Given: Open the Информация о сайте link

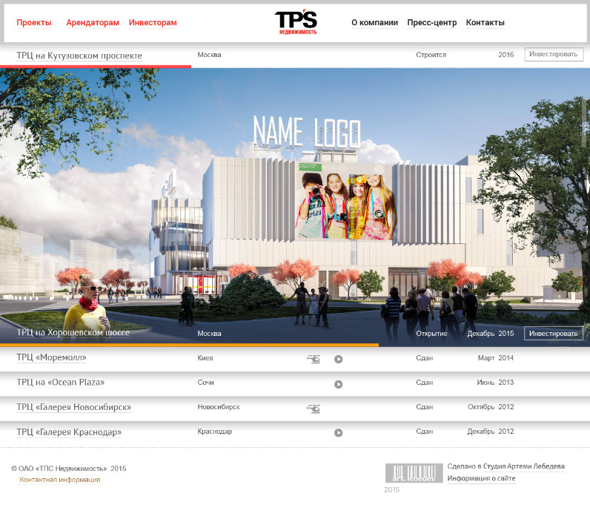Looking at the screenshot, I should [481, 478].
